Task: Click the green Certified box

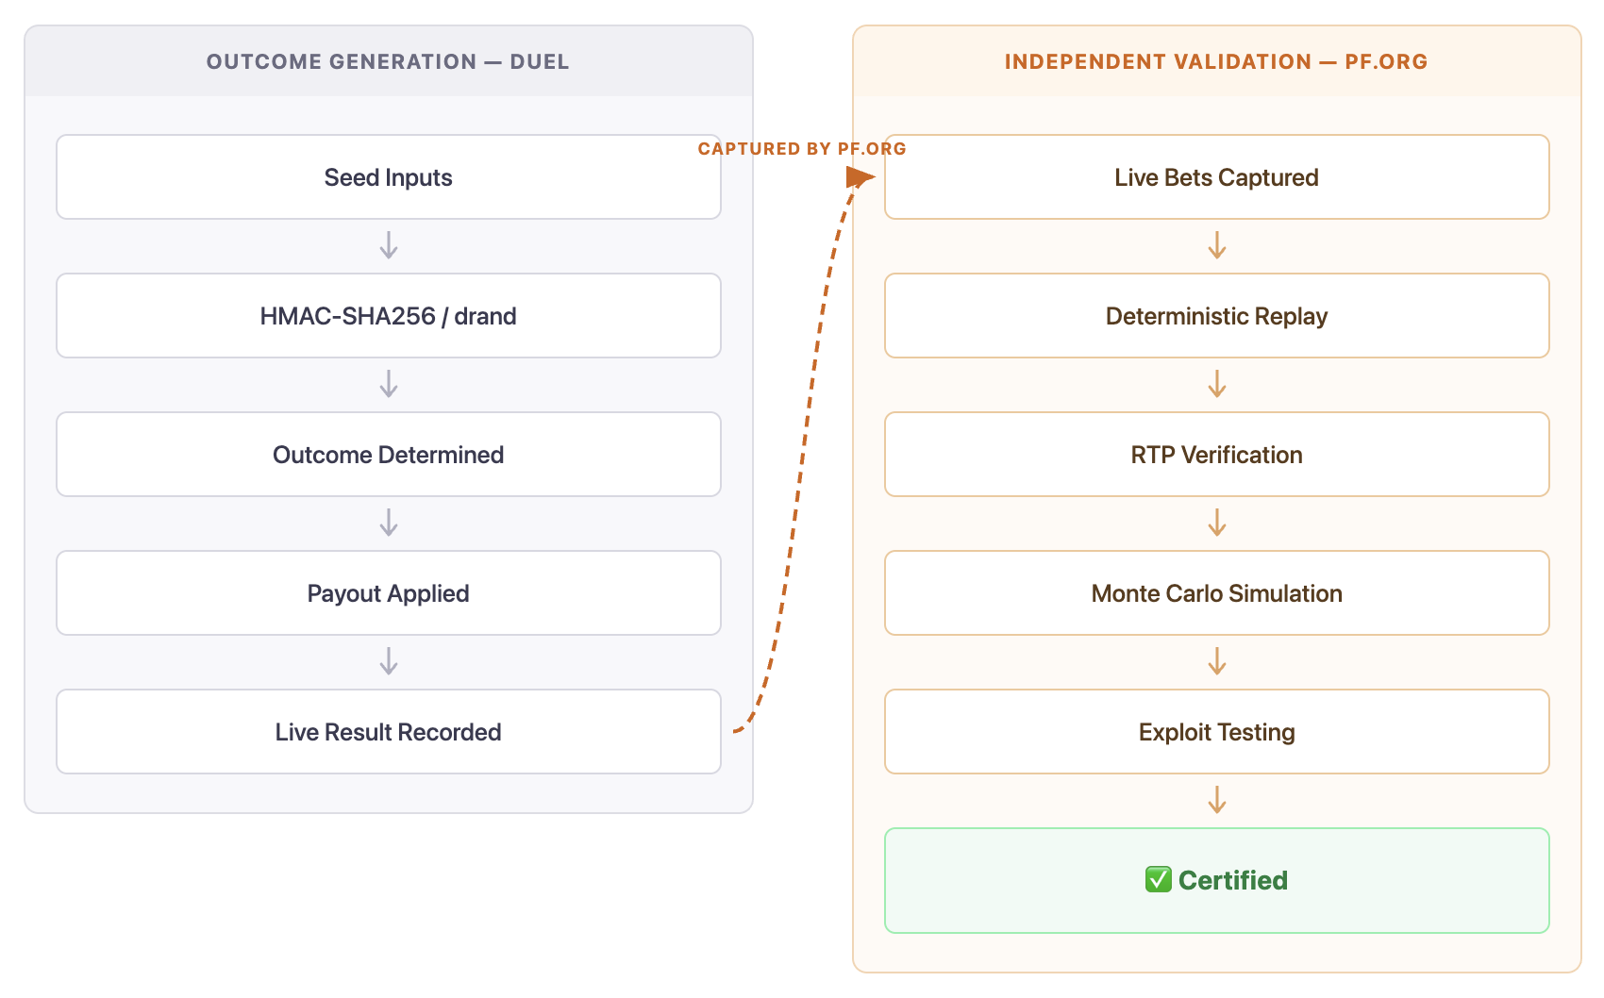Action: pyautogui.click(x=1216, y=880)
